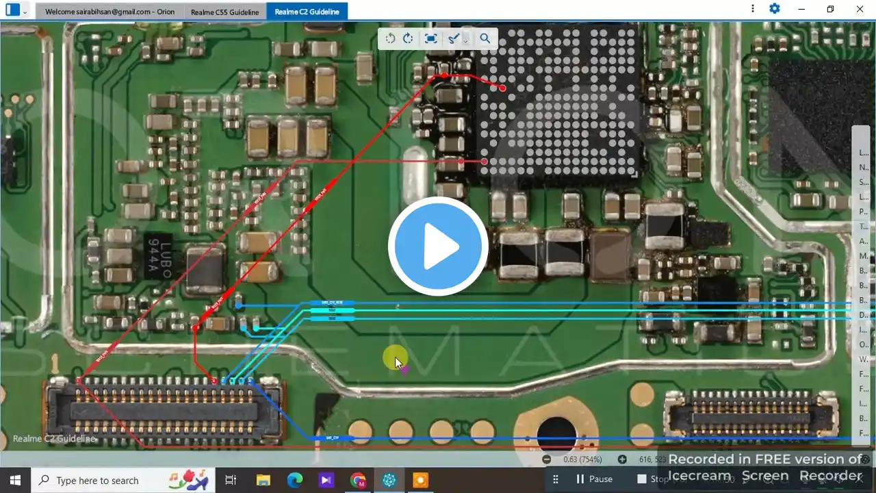This screenshot has height=493, width=876.
Task: Click the LUBO 944A chip on board
Action: [x=158, y=257]
